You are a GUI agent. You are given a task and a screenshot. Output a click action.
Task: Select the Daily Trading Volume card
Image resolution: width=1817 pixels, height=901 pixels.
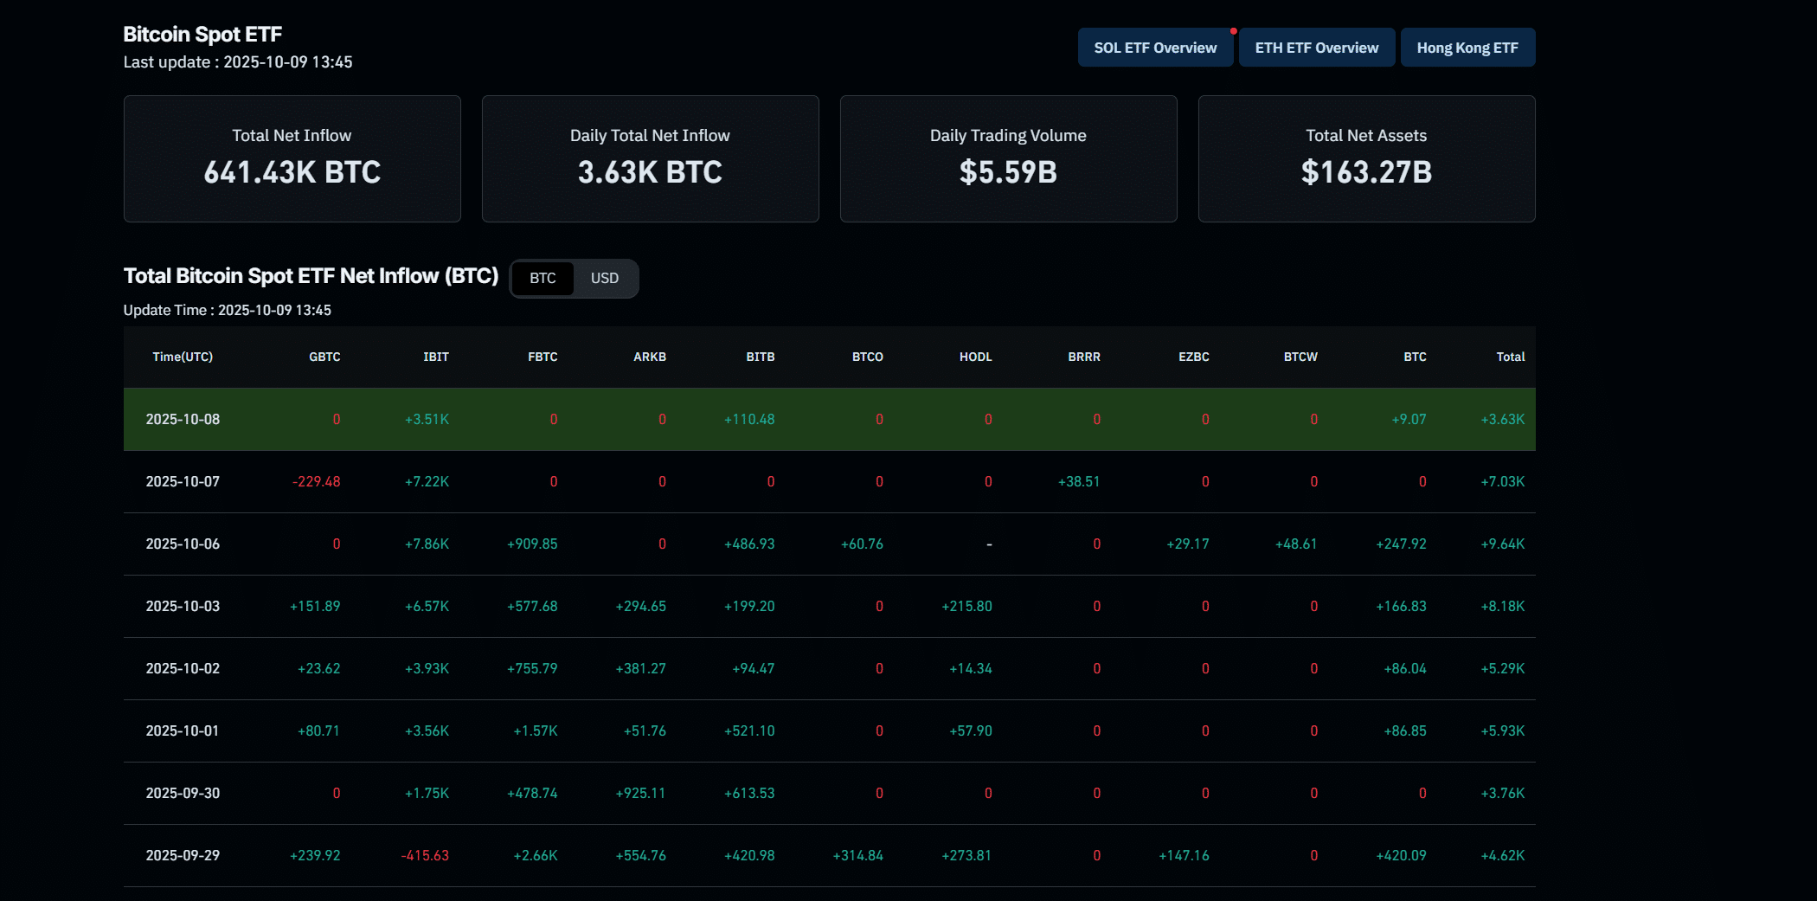(1008, 158)
